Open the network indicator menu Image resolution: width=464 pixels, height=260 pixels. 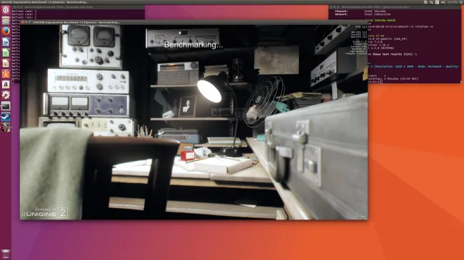431,2
